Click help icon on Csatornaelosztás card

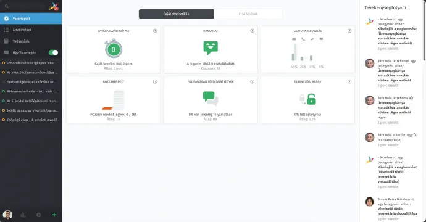point(349,31)
